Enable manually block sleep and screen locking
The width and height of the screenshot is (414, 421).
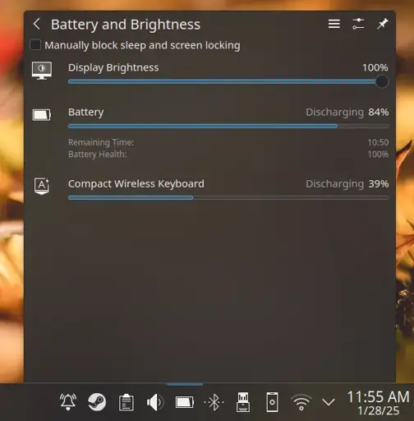[35, 44]
